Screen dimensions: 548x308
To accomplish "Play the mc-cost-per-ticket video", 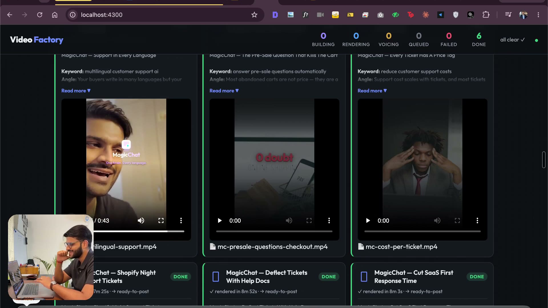I will point(368,220).
